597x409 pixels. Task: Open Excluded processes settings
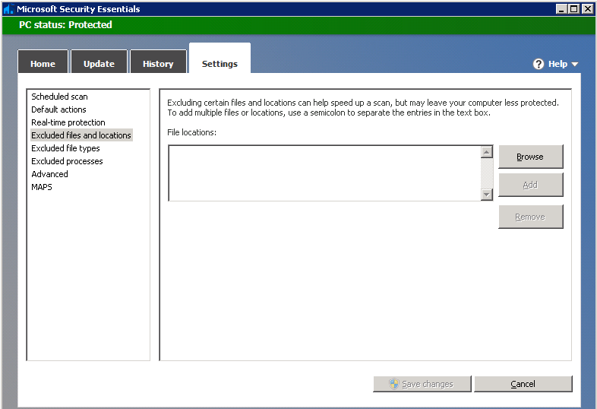click(x=67, y=161)
